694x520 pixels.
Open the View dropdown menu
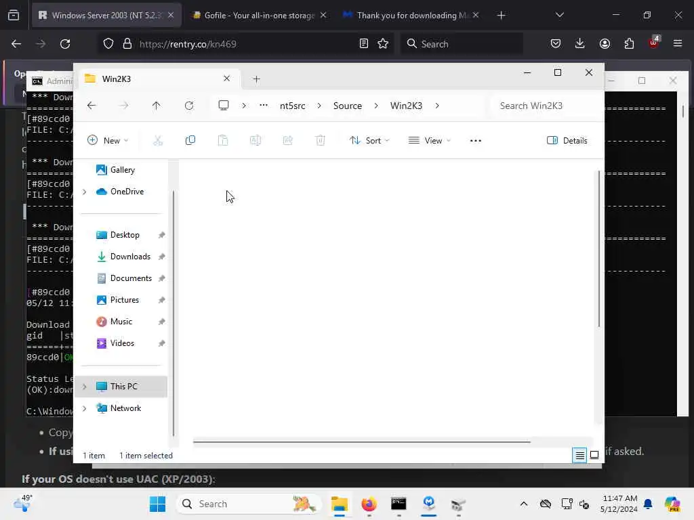click(x=429, y=141)
